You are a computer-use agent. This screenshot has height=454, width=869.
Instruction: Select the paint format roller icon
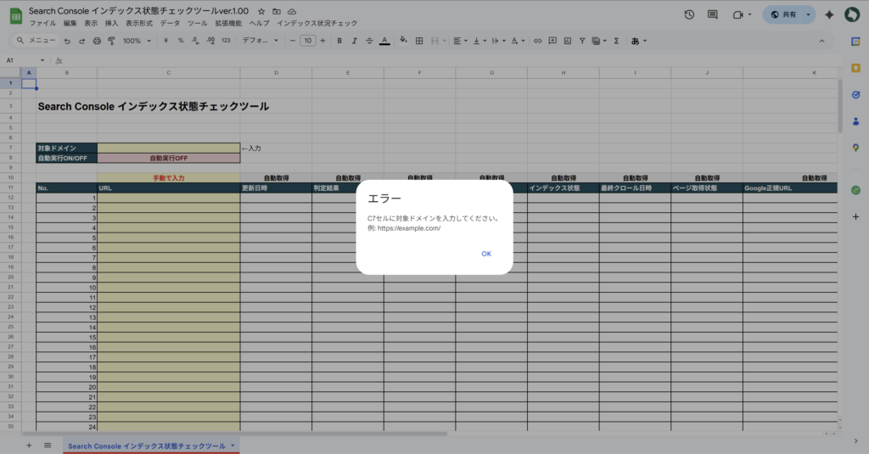tap(111, 41)
